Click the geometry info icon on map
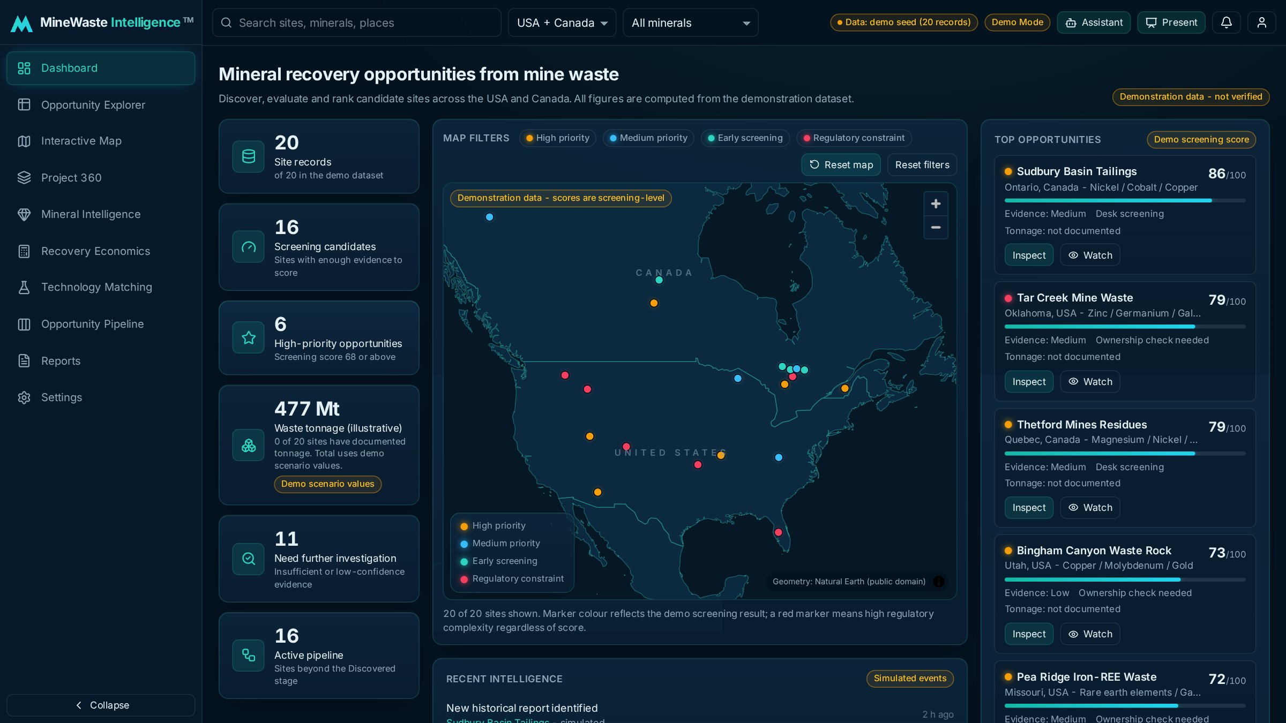Viewport: 1286px width, 723px height. click(x=938, y=582)
